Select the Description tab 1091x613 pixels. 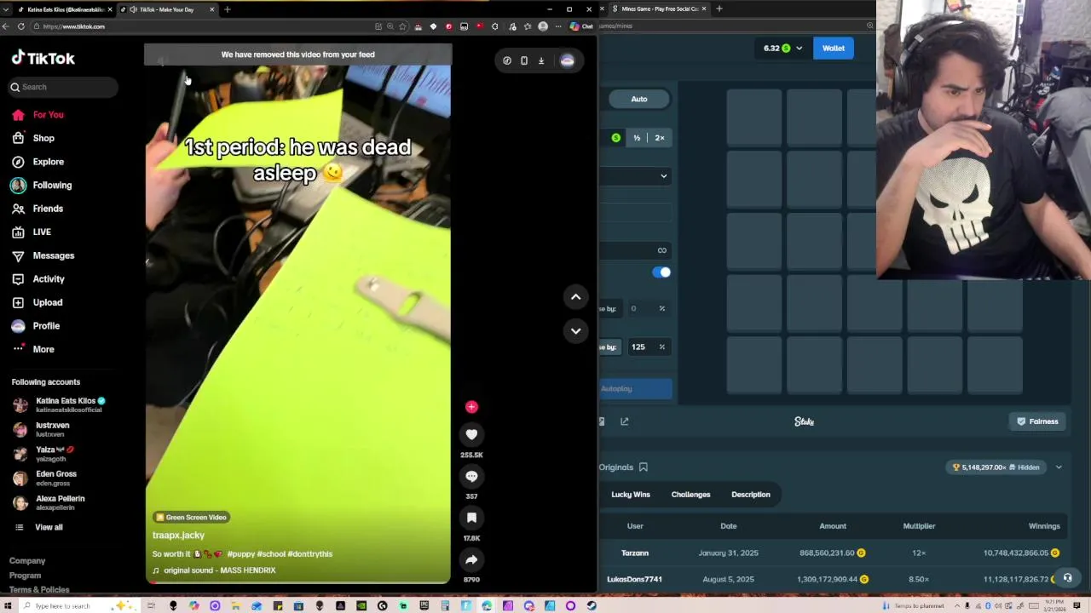751,495
